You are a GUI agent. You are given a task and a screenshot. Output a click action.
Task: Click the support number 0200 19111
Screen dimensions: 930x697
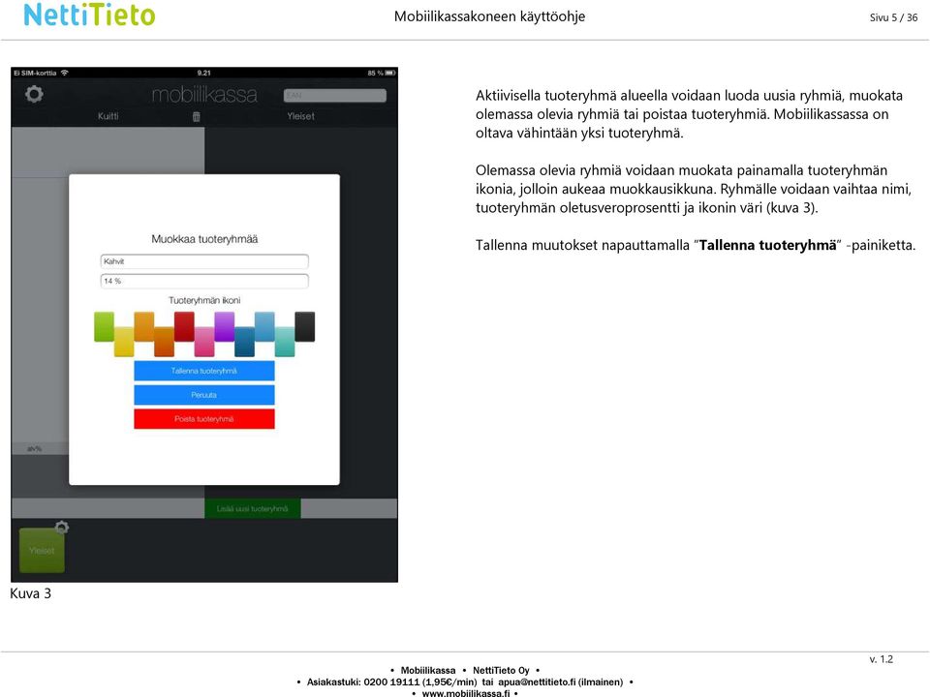(x=391, y=682)
